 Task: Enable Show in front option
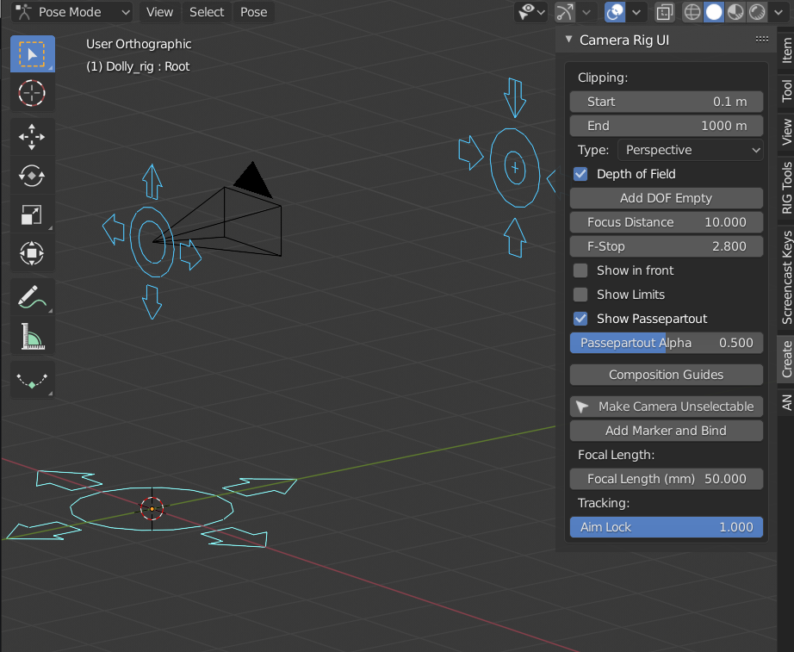(x=580, y=270)
